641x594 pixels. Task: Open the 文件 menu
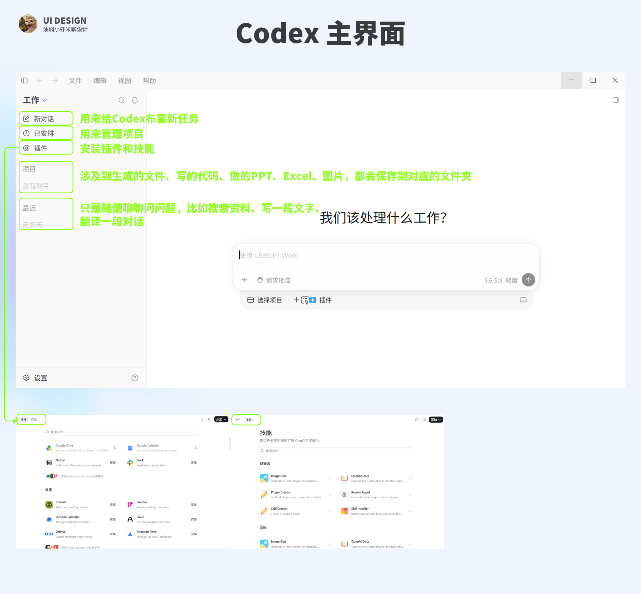tap(75, 80)
